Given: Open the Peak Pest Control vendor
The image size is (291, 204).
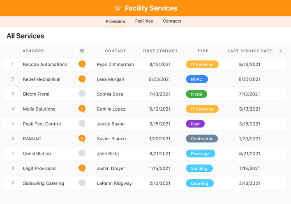Looking at the screenshot, I should [x=42, y=124].
